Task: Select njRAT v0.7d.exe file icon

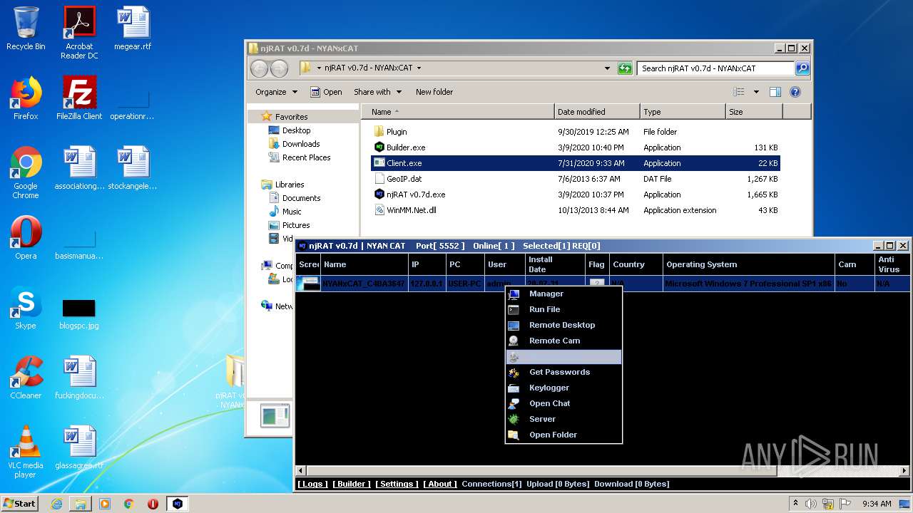Action: 379,195
